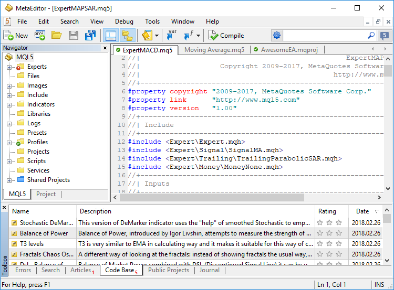Screen dimensions: 394x290
Task: Switch to Project tab in Navigator
Action: coord(46,194)
